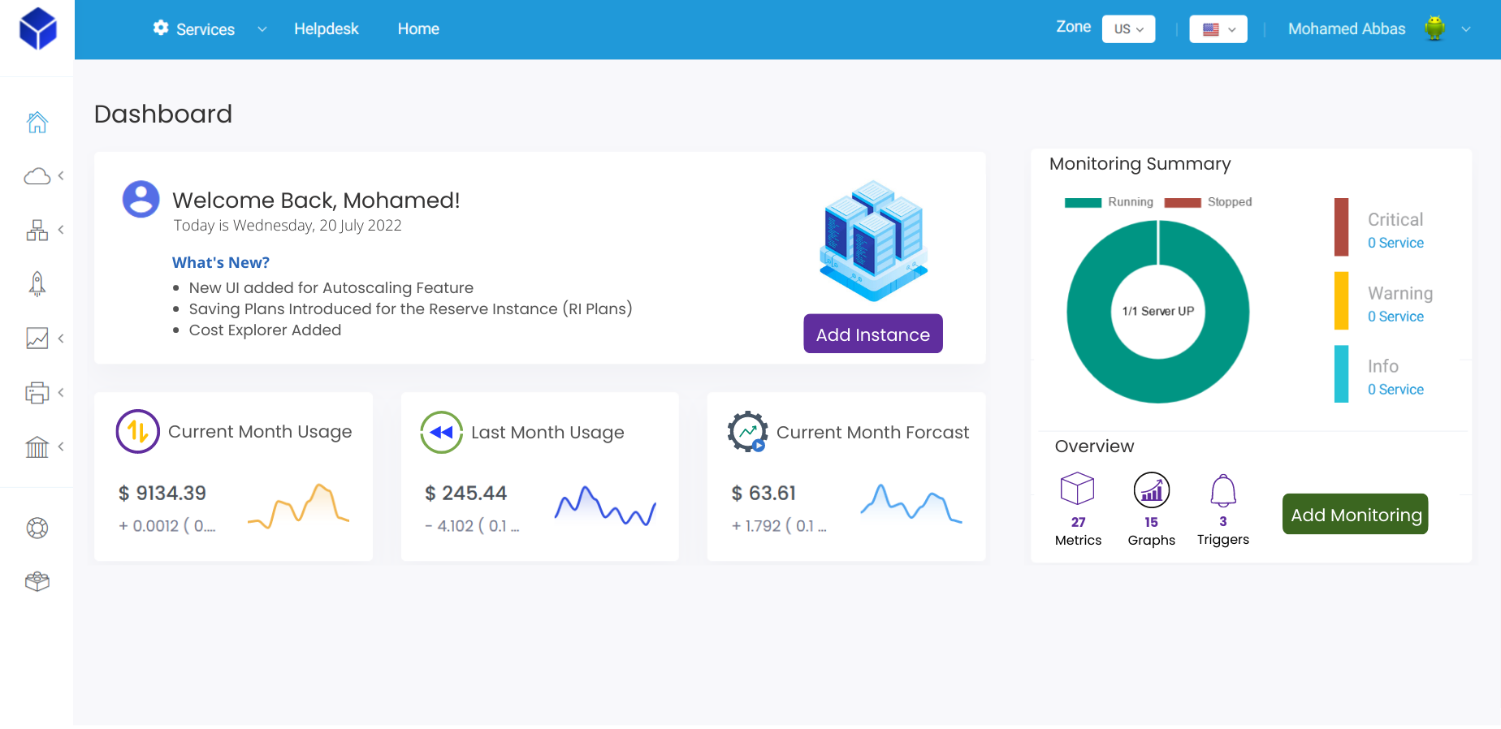Expand the chart sidebar submenu arrow
The height and width of the screenshot is (729, 1501).
click(61, 339)
